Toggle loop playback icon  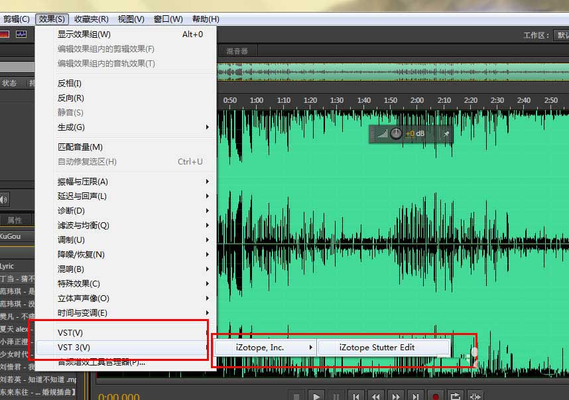tap(455, 396)
